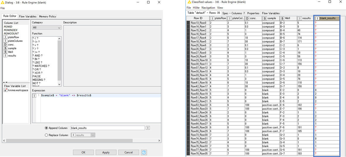Open the Hilite menu
Viewport: 346px width, 157px height.
pyautogui.click(x=196, y=8)
